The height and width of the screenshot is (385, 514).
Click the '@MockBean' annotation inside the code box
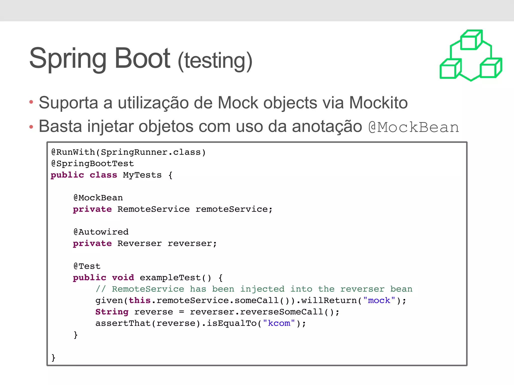point(98,198)
